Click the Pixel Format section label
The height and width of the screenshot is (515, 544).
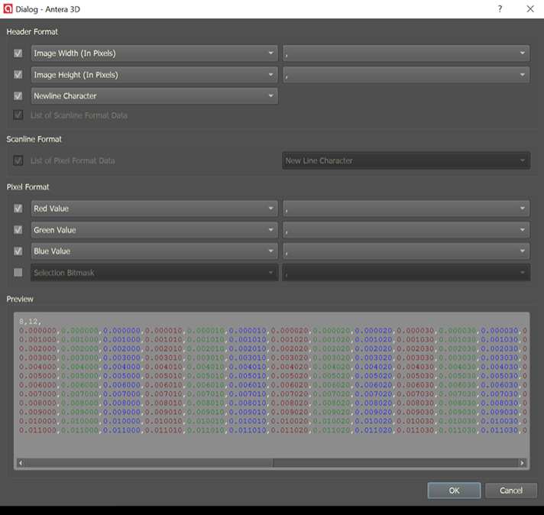coord(28,187)
